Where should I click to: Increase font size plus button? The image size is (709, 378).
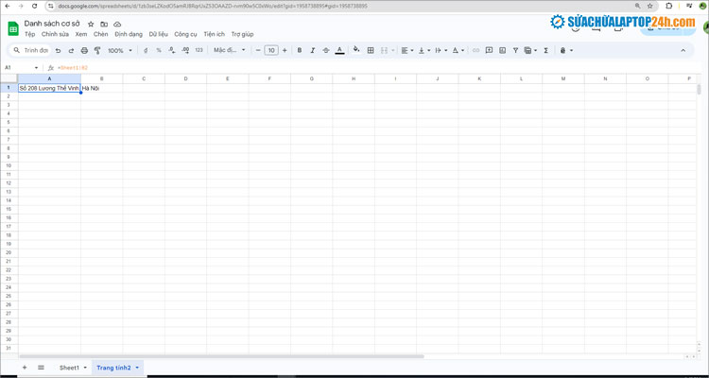285,51
